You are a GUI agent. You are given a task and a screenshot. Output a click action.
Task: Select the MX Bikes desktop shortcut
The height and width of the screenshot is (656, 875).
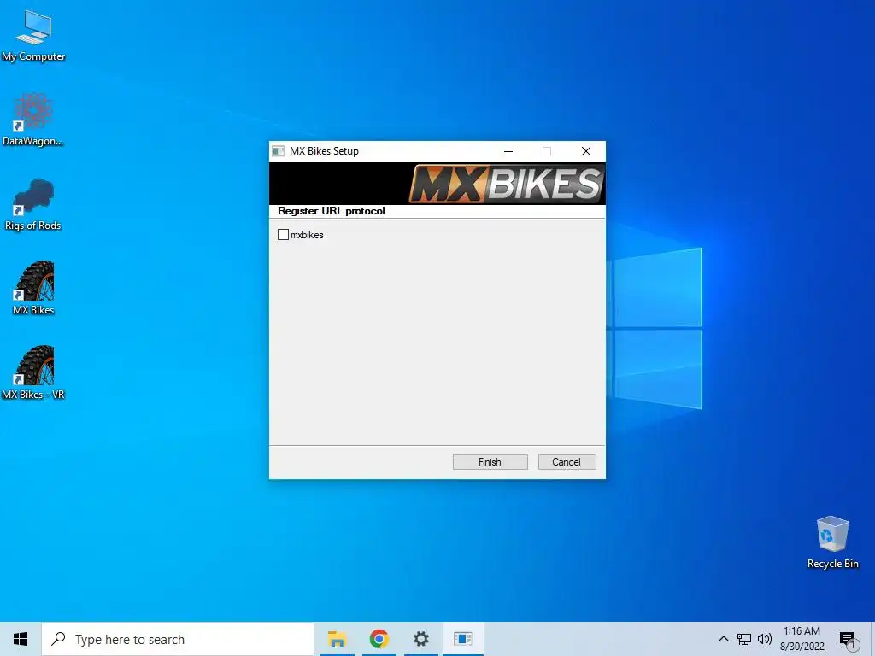pyautogui.click(x=33, y=289)
